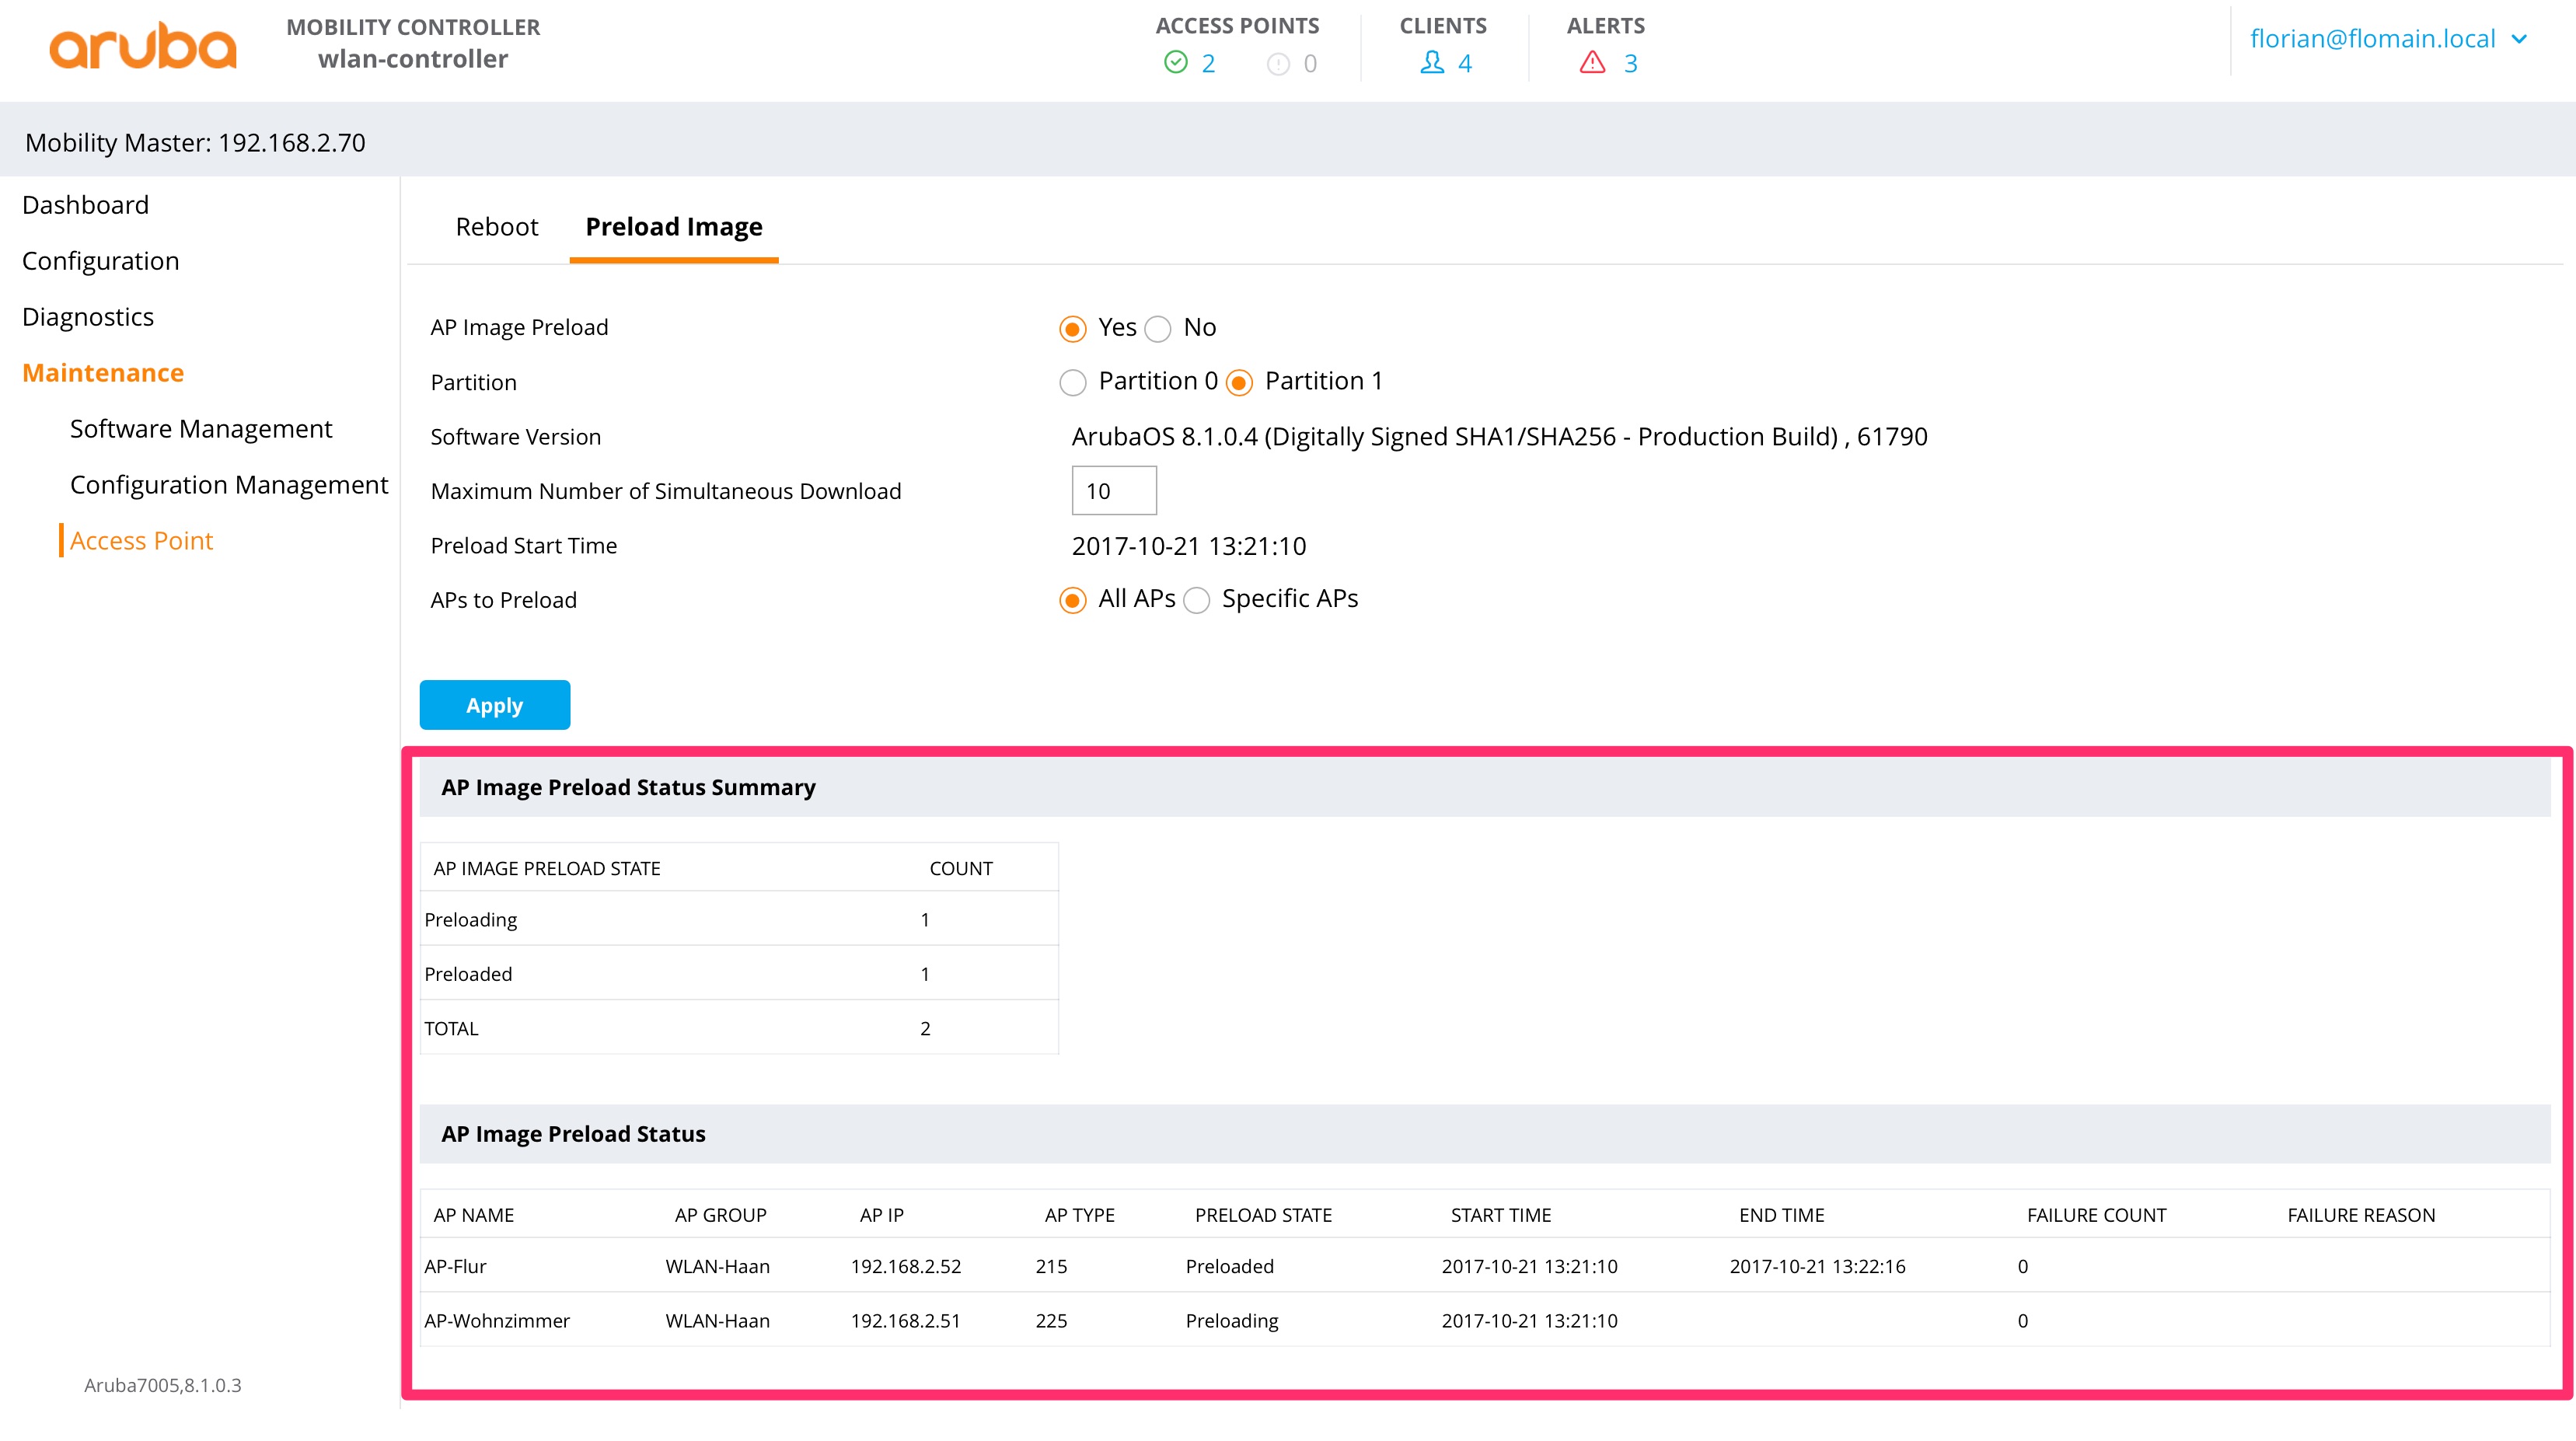Image resolution: width=2576 pixels, height=1441 pixels.
Task: Click the Aruba7005,8.1.0.3 version footer
Action: (x=163, y=1385)
